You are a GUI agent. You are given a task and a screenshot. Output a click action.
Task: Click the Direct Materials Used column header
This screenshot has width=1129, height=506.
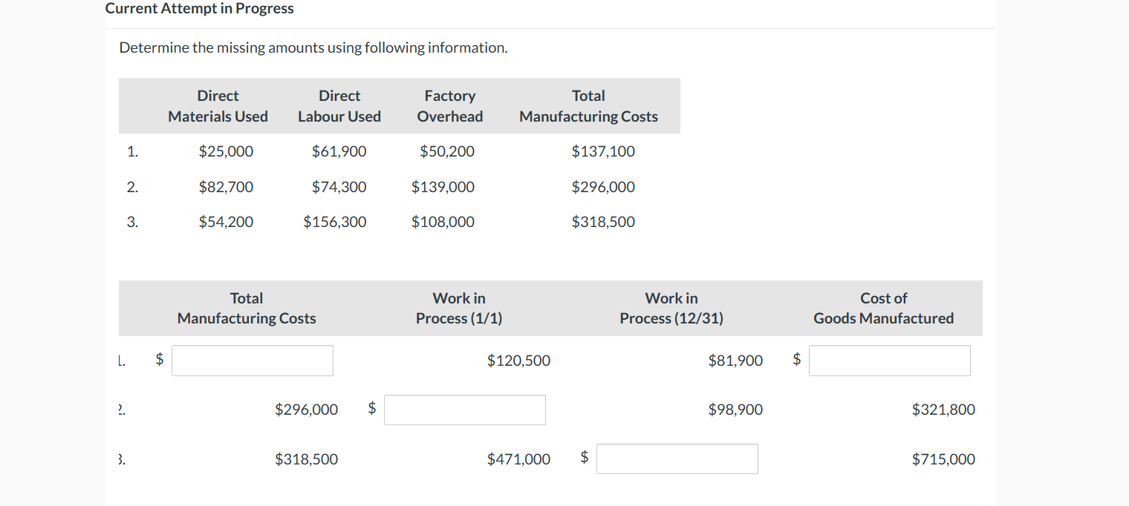coord(218,106)
